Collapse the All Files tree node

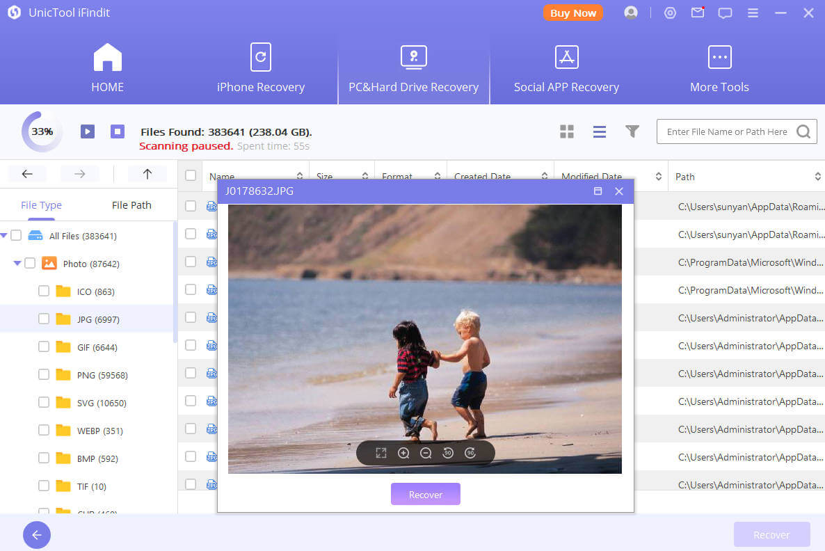pyautogui.click(x=4, y=236)
